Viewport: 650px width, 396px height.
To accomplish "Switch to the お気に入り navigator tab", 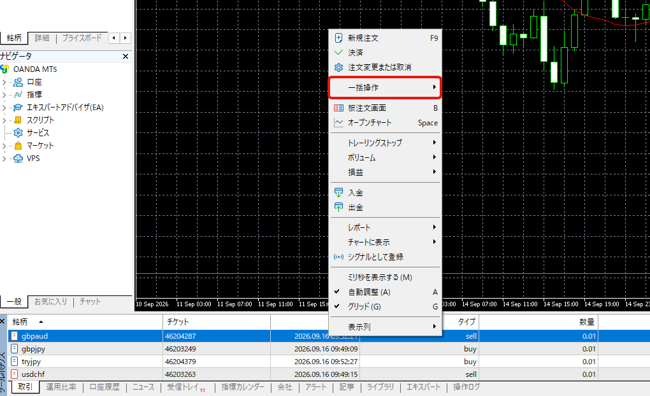I will point(50,302).
